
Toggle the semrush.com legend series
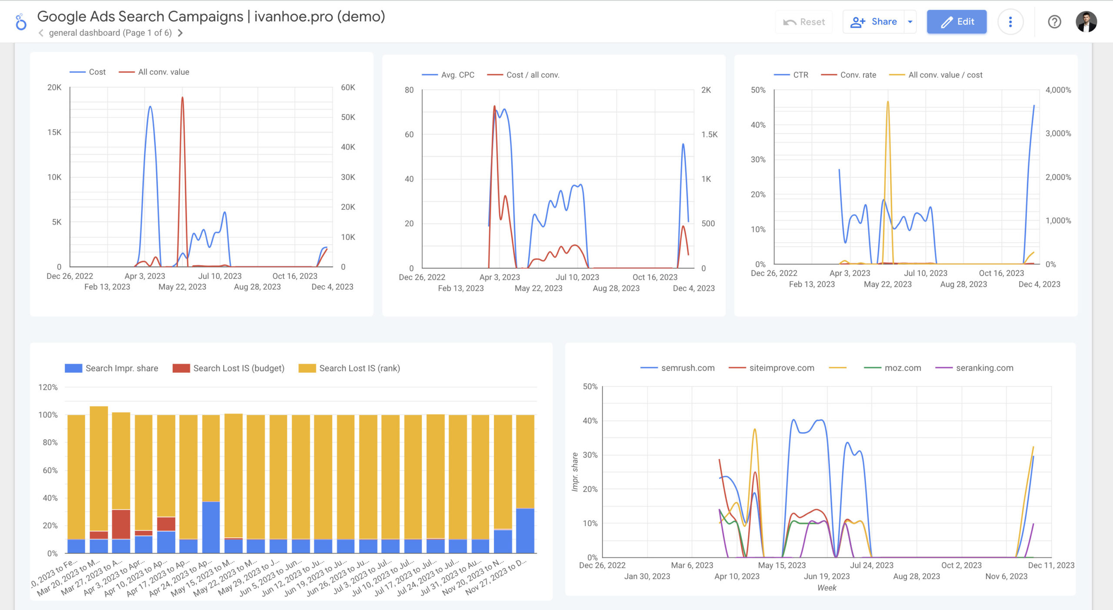687,368
